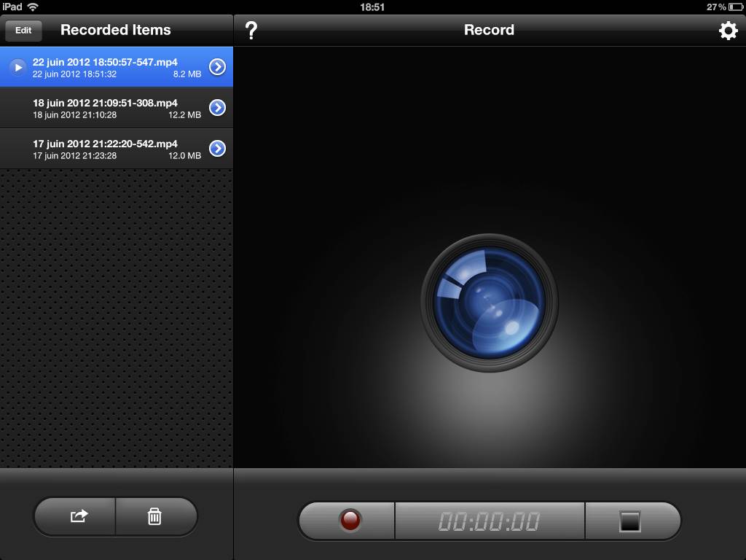This screenshot has height=560, width=746.
Task: Click the large camera lens icon
Action: 489,302
